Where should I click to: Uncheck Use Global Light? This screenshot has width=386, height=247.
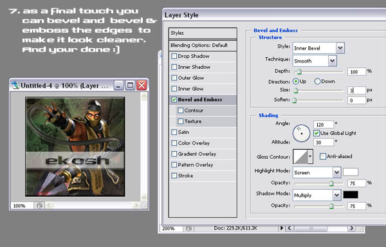pos(317,133)
